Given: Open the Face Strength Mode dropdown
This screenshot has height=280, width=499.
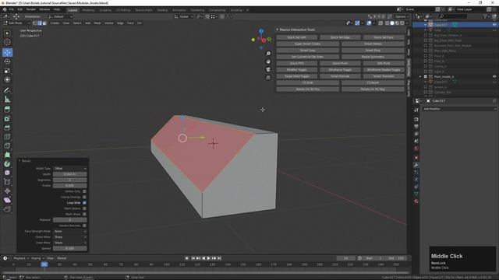Looking at the screenshot, I should click(69, 232).
